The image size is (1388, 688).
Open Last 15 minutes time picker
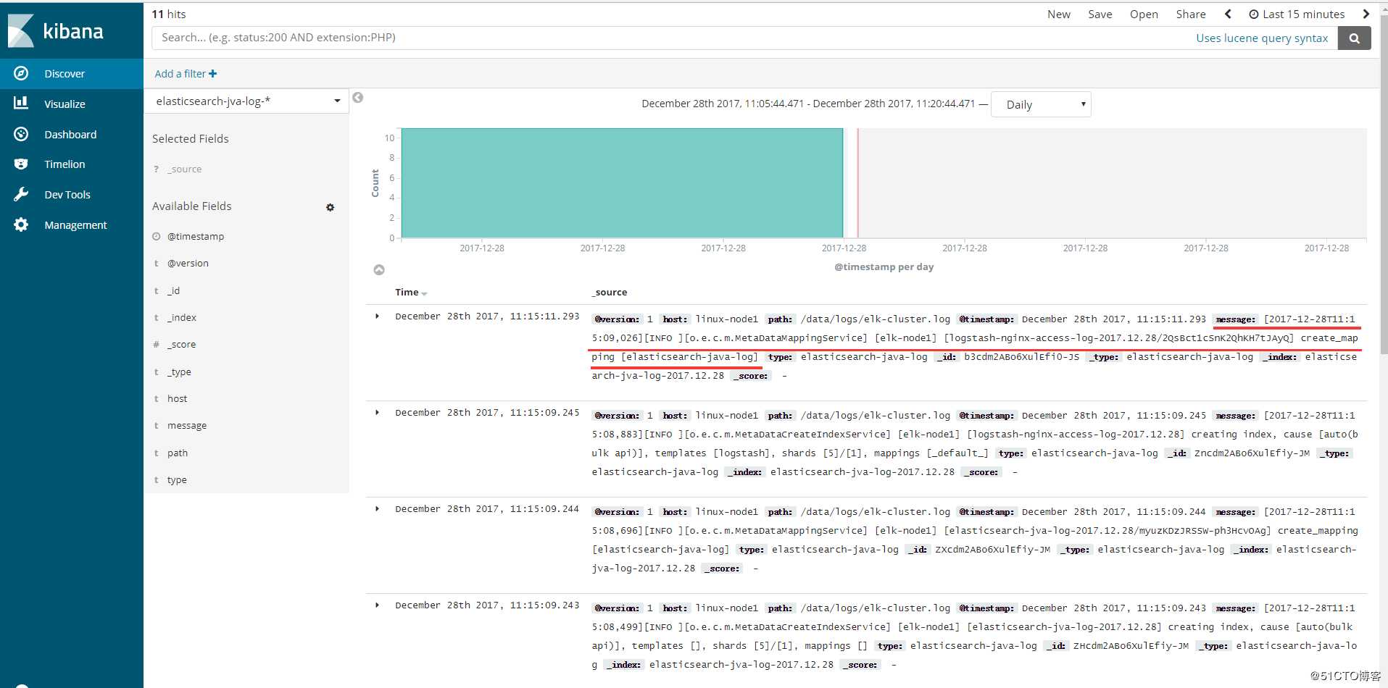click(x=1297, y=14)
